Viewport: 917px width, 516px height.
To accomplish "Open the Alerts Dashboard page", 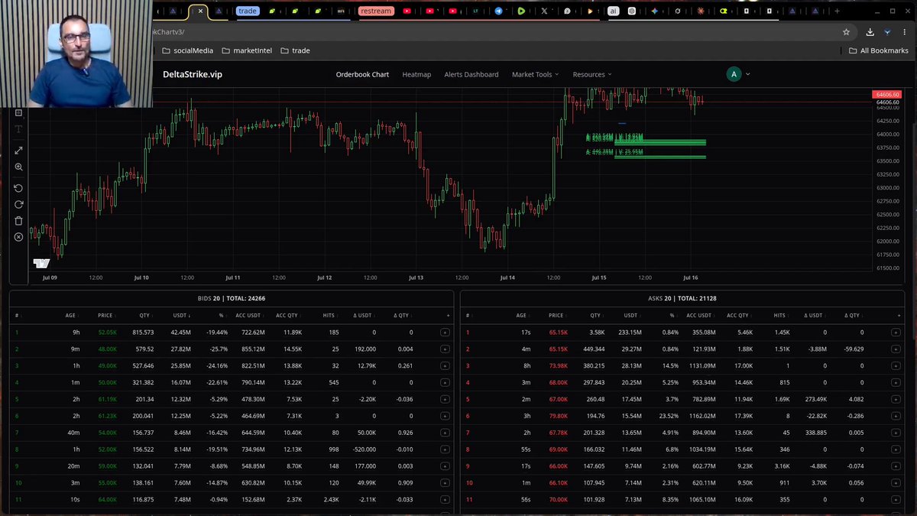I will (471, 75).
